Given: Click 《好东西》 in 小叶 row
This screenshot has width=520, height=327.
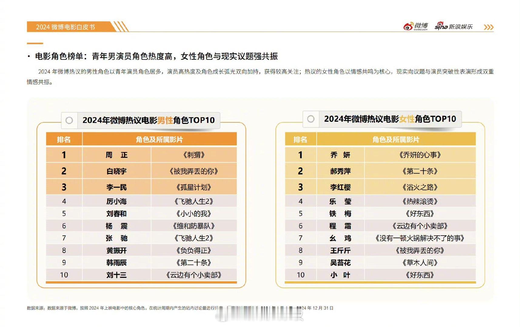Looking at the screenshot, I should (420, 275).
